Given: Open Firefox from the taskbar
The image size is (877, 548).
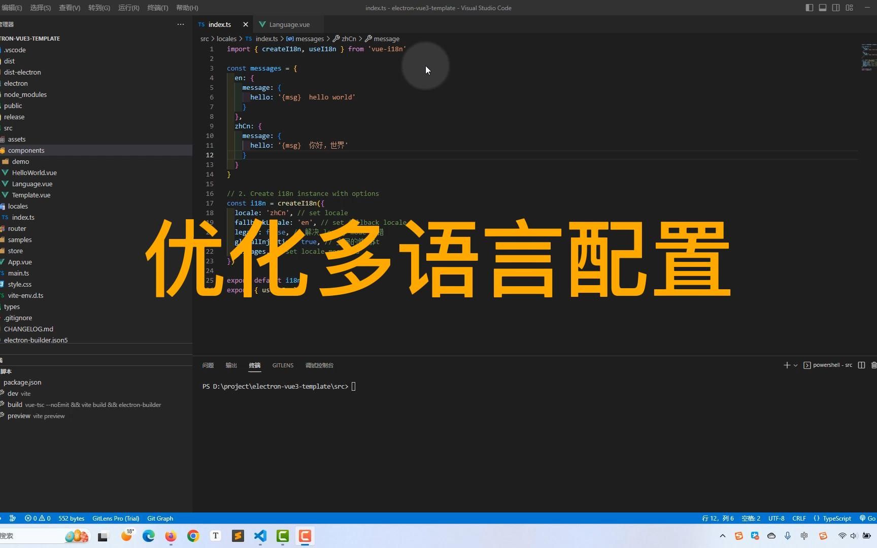Looking at the screenshot, I should [x=171, y=536].
